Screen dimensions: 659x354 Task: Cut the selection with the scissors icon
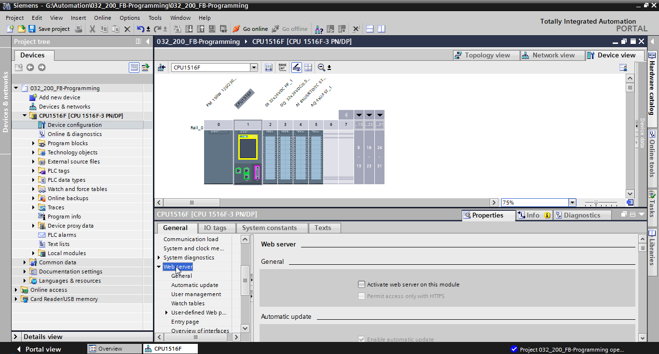92,29
